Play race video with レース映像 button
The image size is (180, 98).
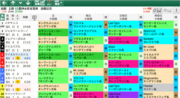[x=168, y=10]
